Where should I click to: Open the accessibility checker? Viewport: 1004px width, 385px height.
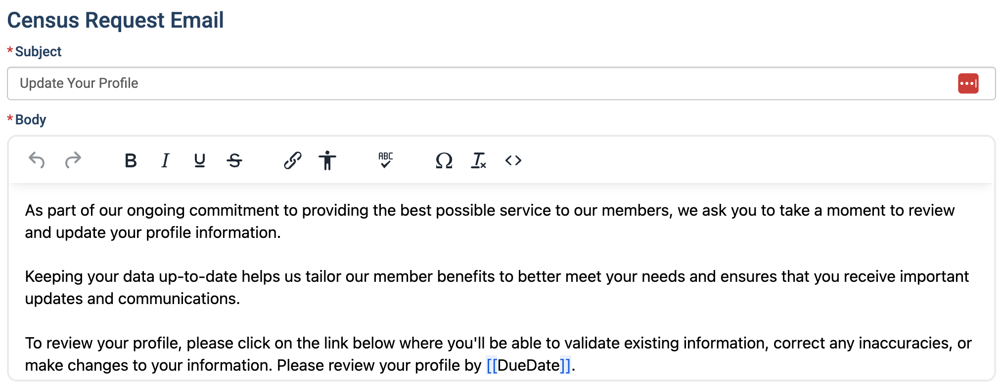click(x=327, y=160)
